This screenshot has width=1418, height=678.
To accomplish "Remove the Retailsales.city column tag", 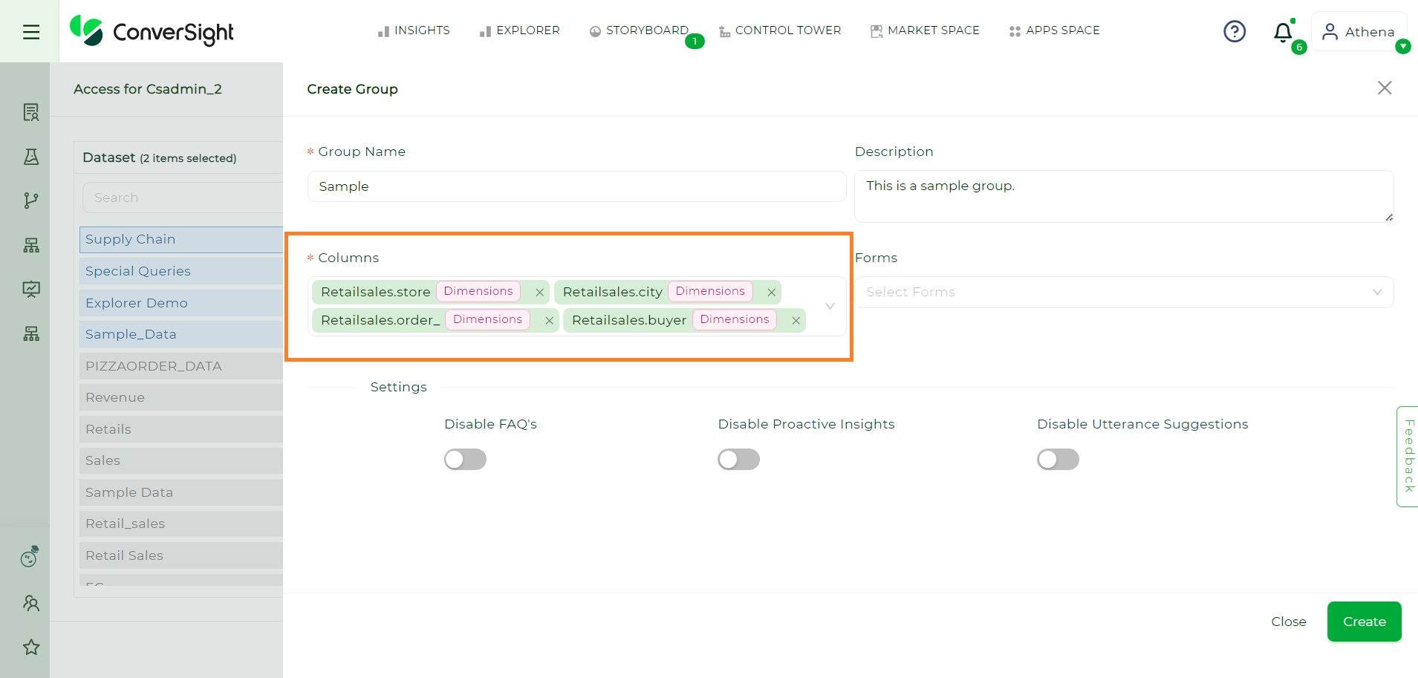I will (x=772, y=293).
